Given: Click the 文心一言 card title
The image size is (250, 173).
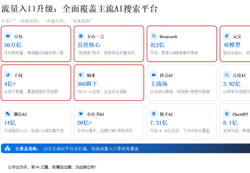Looking at the screenshot, I should point(95,36).
